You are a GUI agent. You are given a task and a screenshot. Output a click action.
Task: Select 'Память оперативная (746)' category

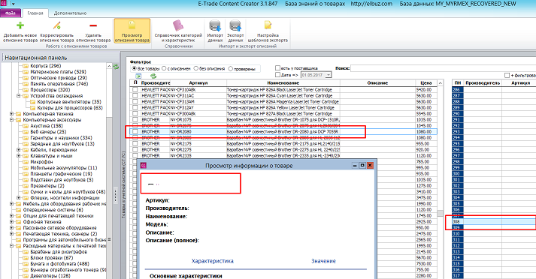(59, 84)
